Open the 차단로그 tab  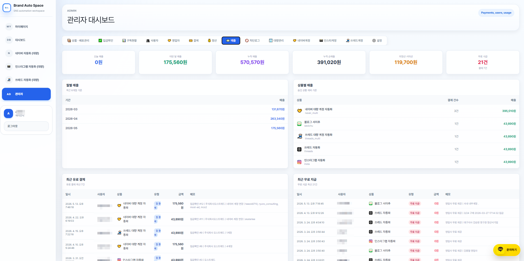(x=252, y=40)
